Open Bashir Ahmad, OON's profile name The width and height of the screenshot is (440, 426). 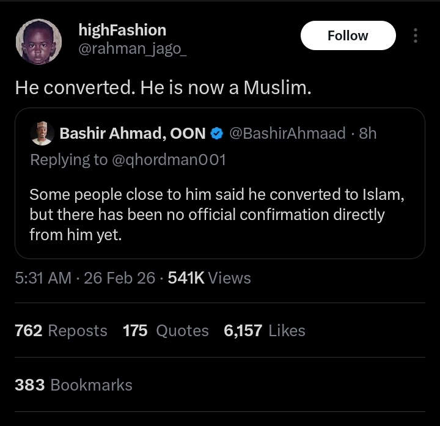coord(132,133)
